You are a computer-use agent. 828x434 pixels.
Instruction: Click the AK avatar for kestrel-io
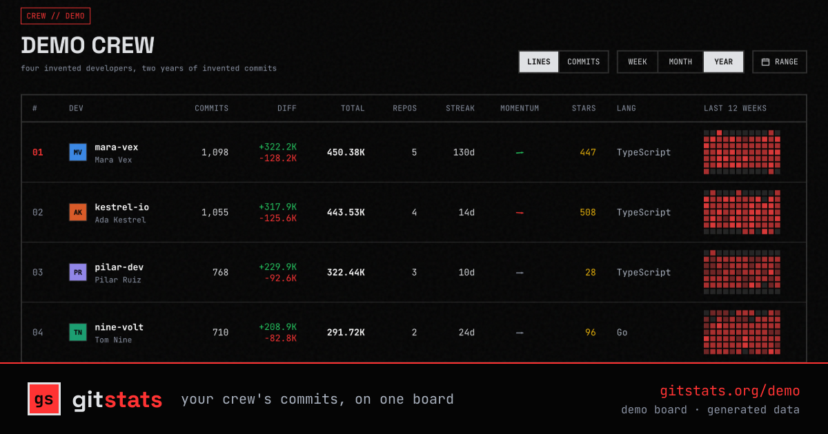[78, 212]
